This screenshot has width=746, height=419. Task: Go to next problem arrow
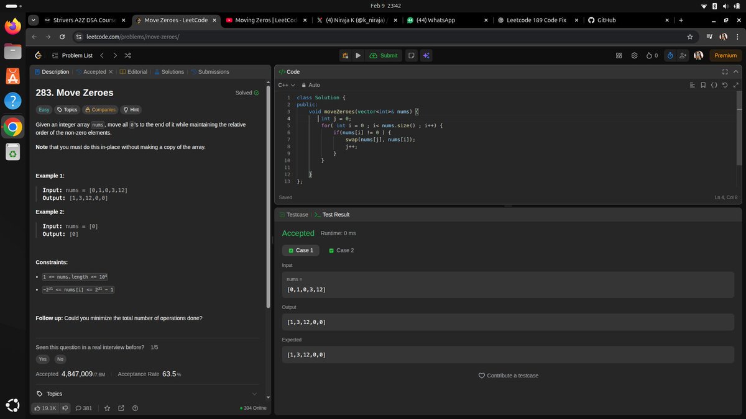click(x=115, y=55)
